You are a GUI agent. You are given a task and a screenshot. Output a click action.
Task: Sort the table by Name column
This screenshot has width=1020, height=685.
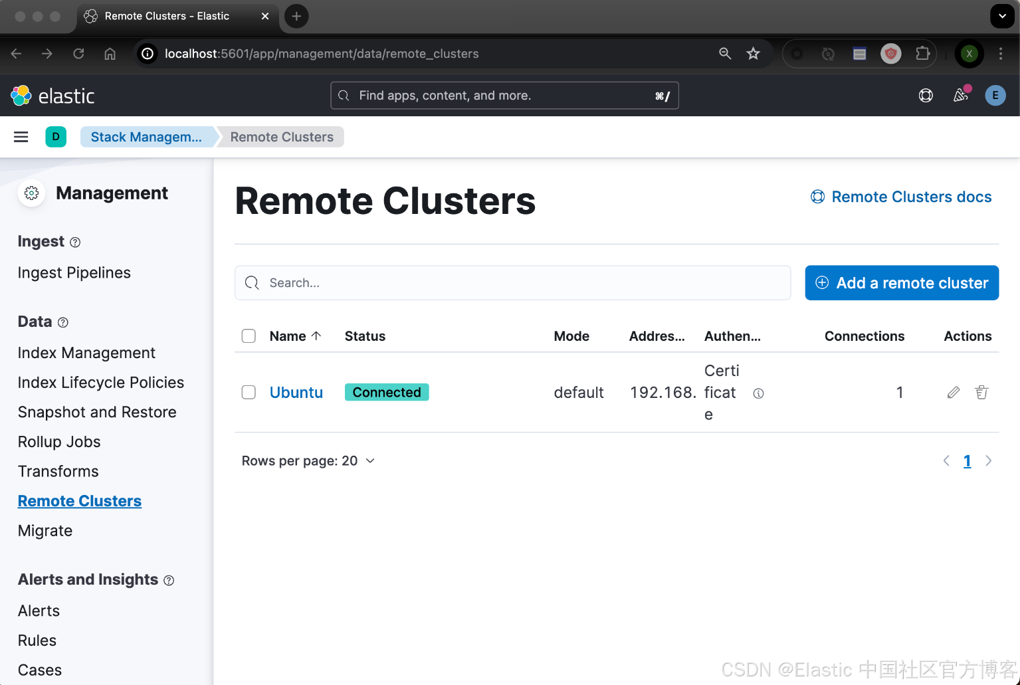pos(295,336)
